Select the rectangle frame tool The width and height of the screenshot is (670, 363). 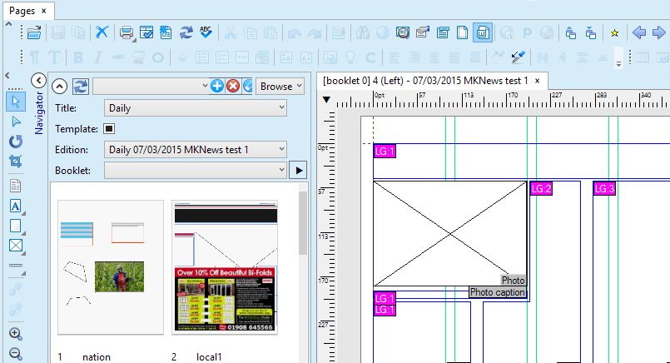pos(15,226)
